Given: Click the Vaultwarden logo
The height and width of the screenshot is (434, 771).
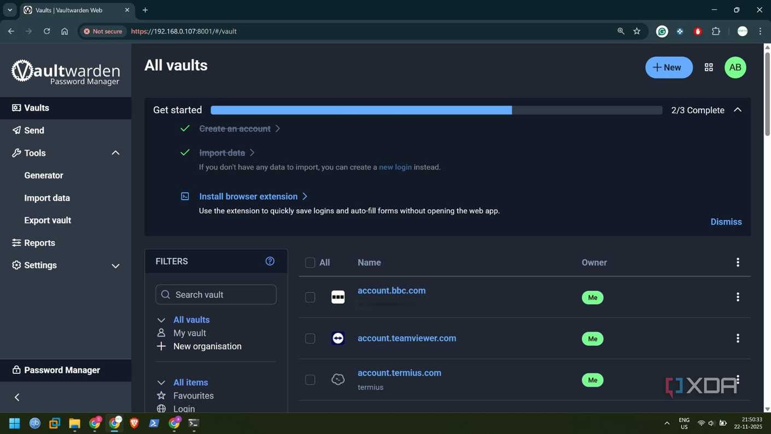Looking at the screenshot, I should tap(66, 72).
